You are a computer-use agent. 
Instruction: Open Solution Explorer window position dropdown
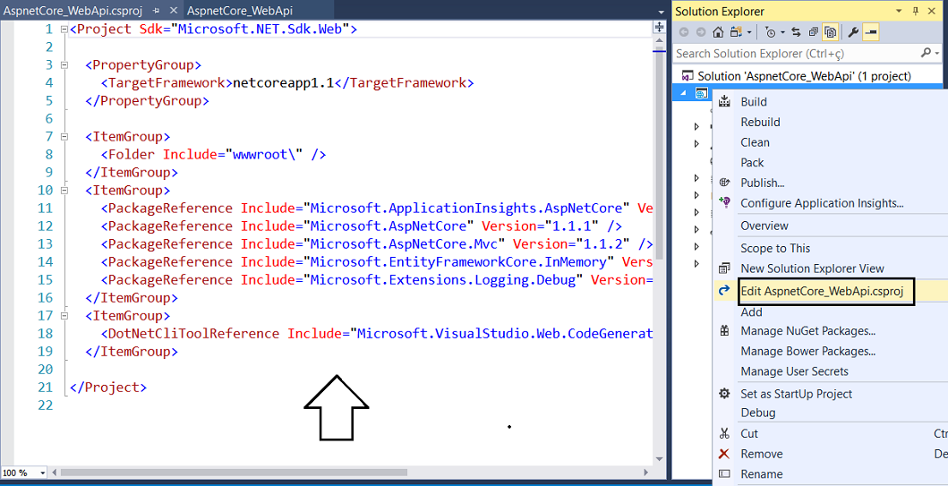[x=899, y=11]
